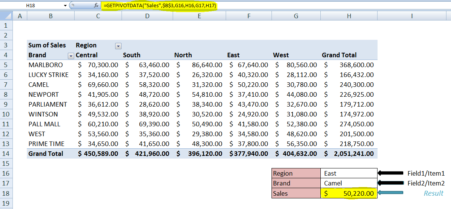
Task: Select row 14 header
Action: coord(6,154)
